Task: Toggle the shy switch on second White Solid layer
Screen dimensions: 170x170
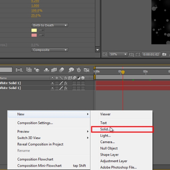Action: click(x=52, y=88)
